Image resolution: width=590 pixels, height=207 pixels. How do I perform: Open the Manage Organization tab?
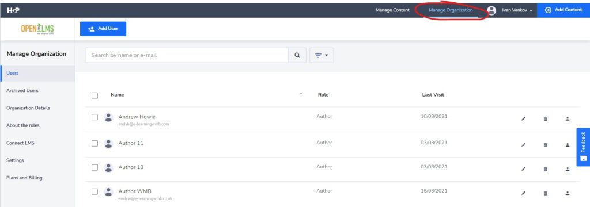[451, 10]
